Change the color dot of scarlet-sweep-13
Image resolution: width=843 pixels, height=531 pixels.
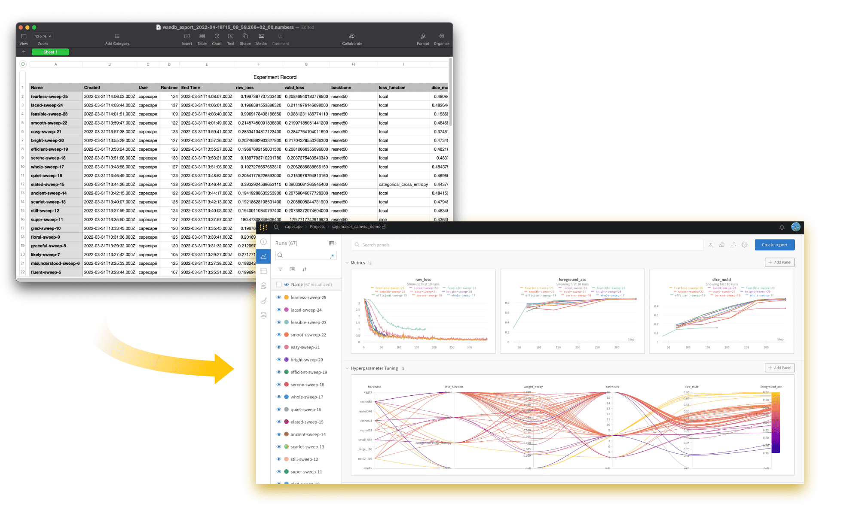(x=286, y=447)
